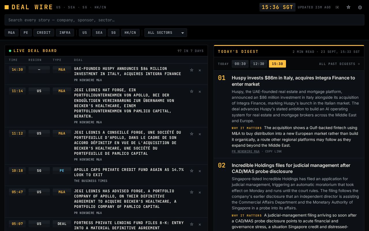Open the All Sectors dropdown
The image size is (369, 231).
point(166,33)
